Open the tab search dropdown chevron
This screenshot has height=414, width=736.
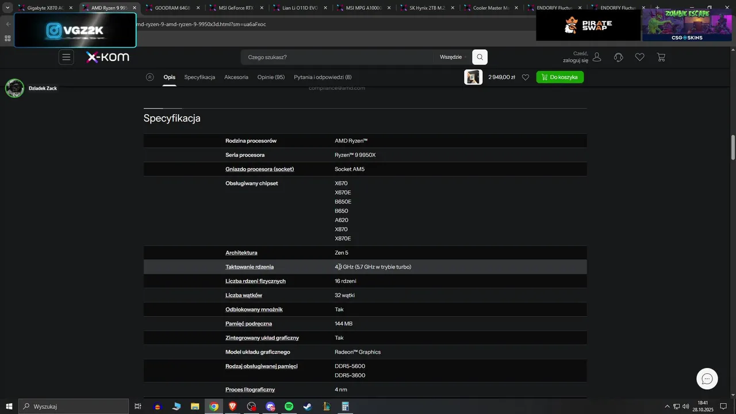coord(7,8)
